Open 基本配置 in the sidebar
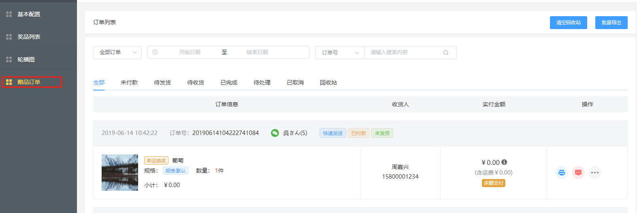The image size is (637, 213). (29, 14)
